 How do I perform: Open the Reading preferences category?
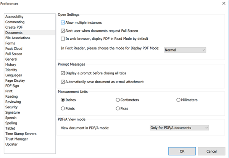click(30, 97)
